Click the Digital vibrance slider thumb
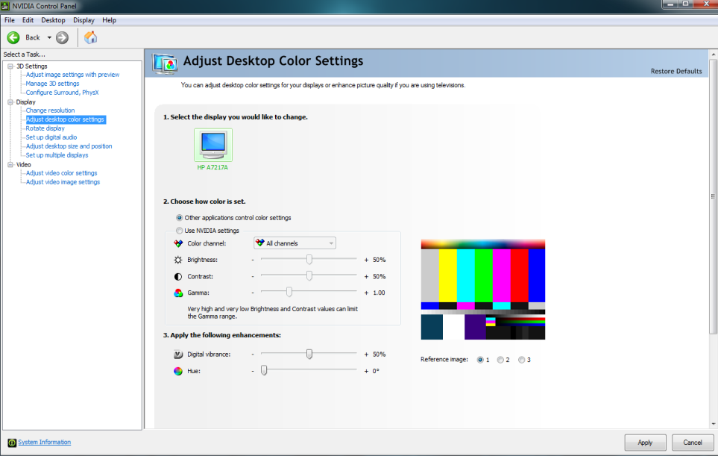This screenshot has height=456, width=718. 309,354
